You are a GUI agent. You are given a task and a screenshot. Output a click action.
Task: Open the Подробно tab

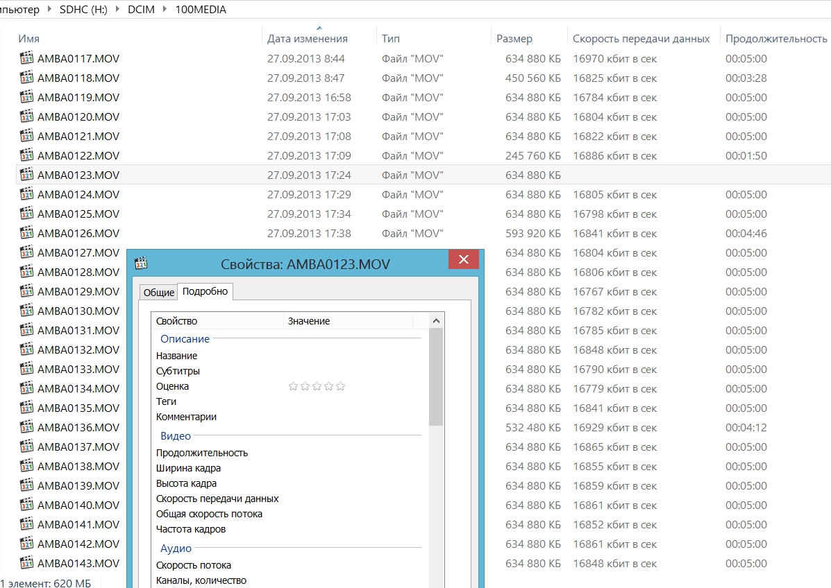coord(205,291)
